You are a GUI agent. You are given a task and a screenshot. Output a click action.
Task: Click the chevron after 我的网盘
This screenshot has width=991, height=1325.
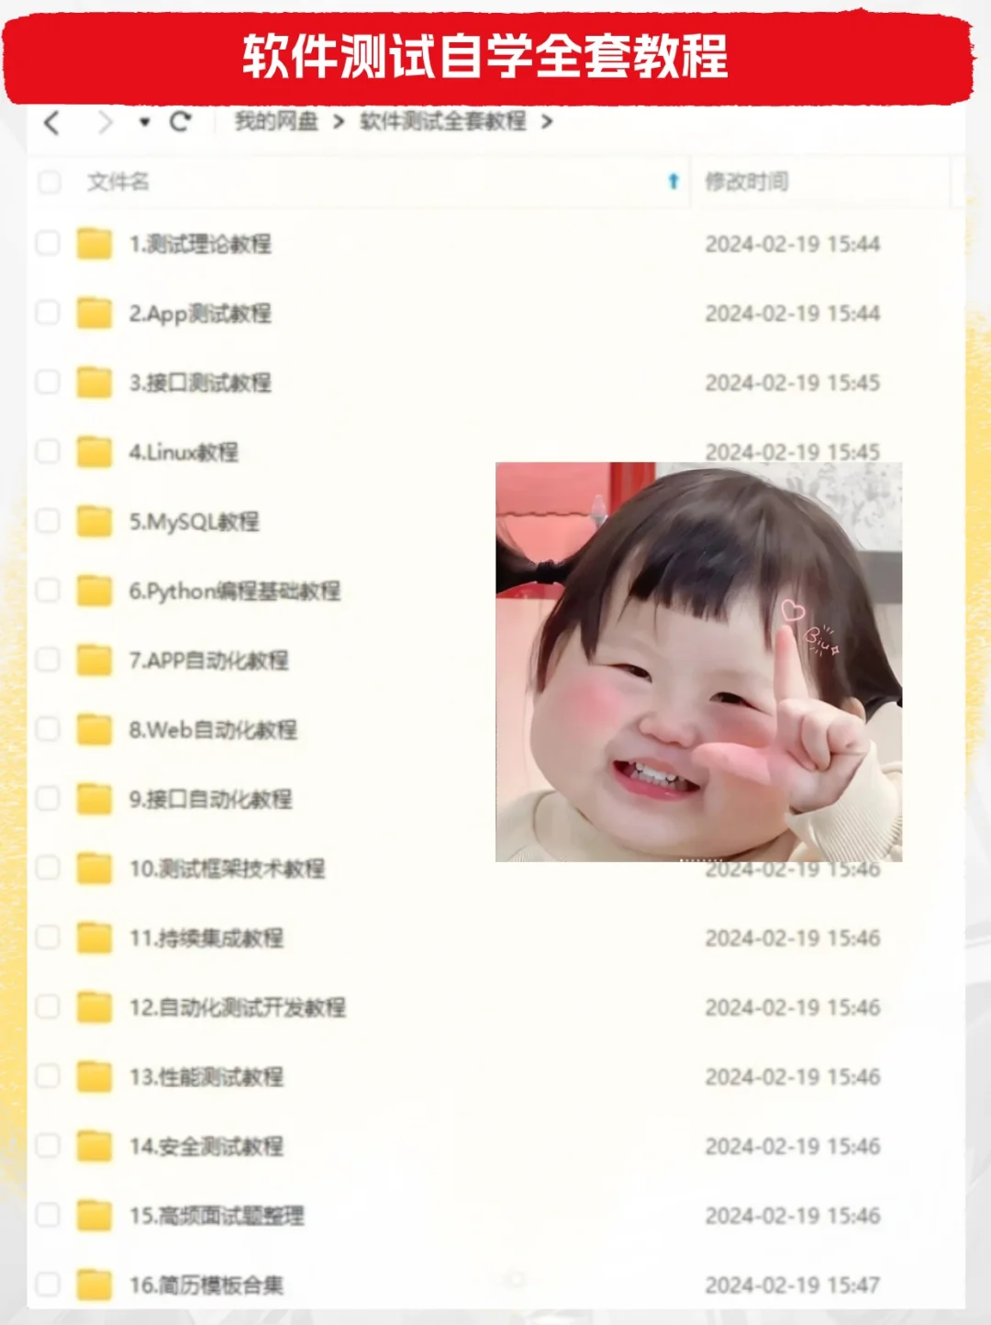[x=338, y=121]
